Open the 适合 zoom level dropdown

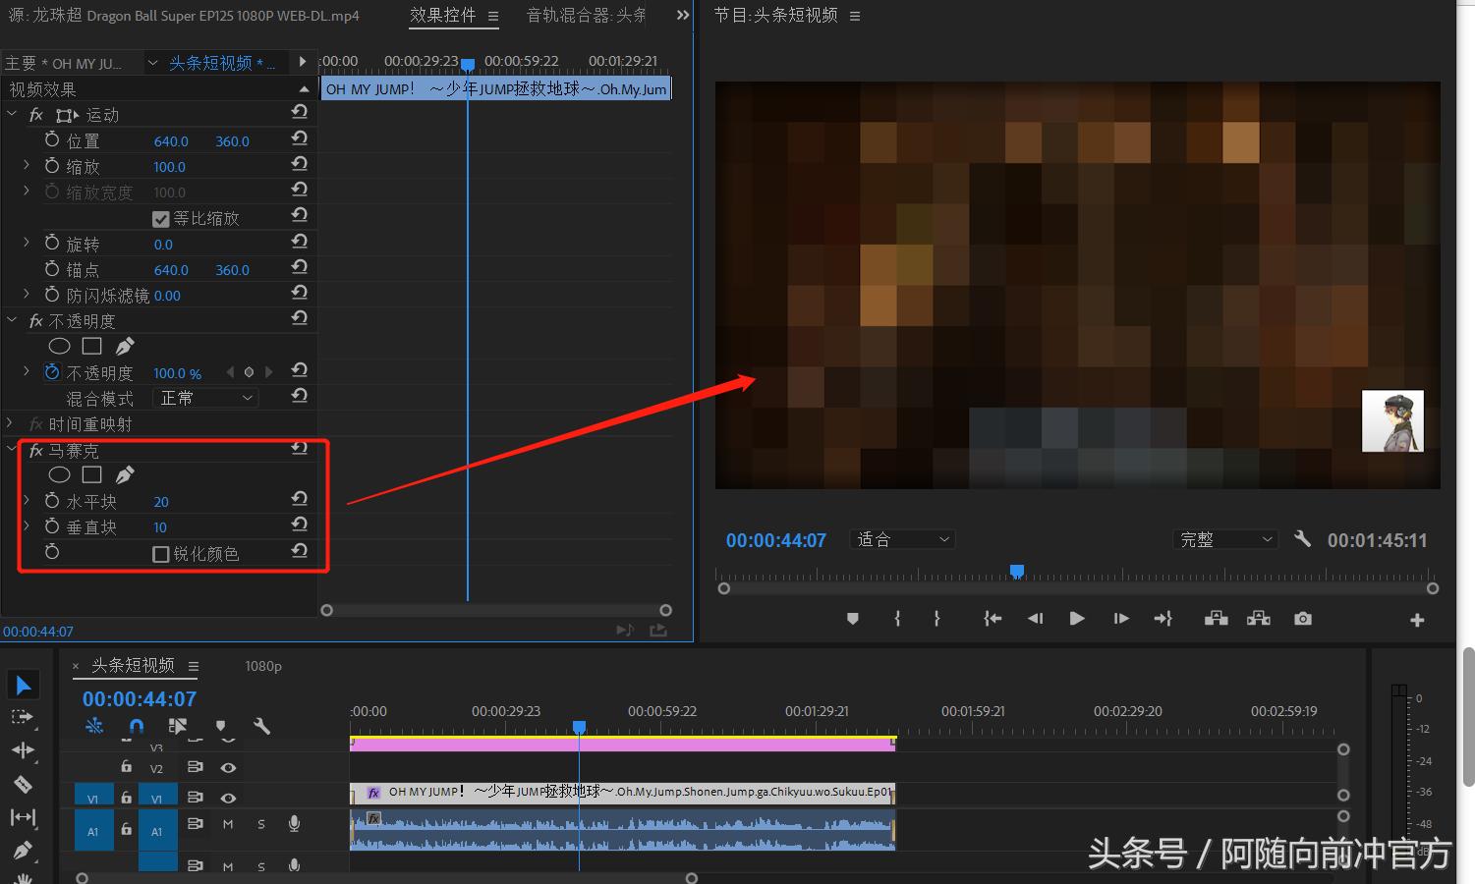click(900, 538)
